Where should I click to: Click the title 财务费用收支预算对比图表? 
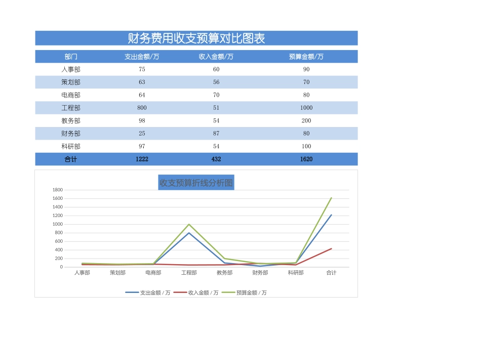(x=196, y=38)
